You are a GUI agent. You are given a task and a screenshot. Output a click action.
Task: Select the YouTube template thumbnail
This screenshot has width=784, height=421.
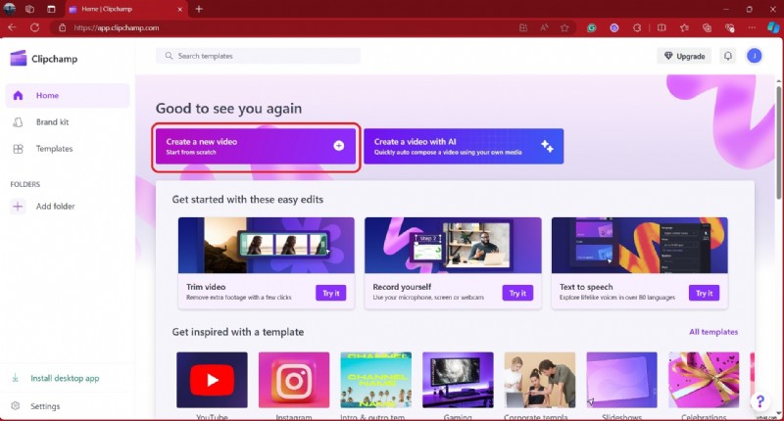(x=212, y=380)
